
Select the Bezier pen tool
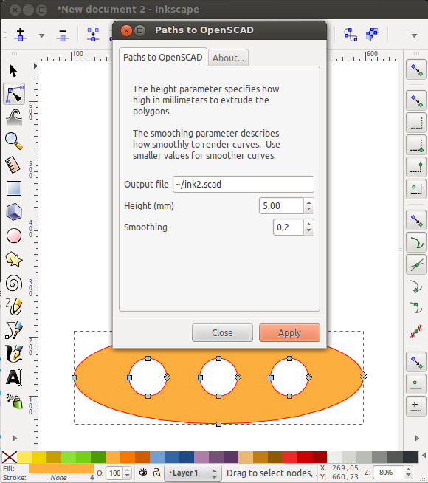coord(14,330)
